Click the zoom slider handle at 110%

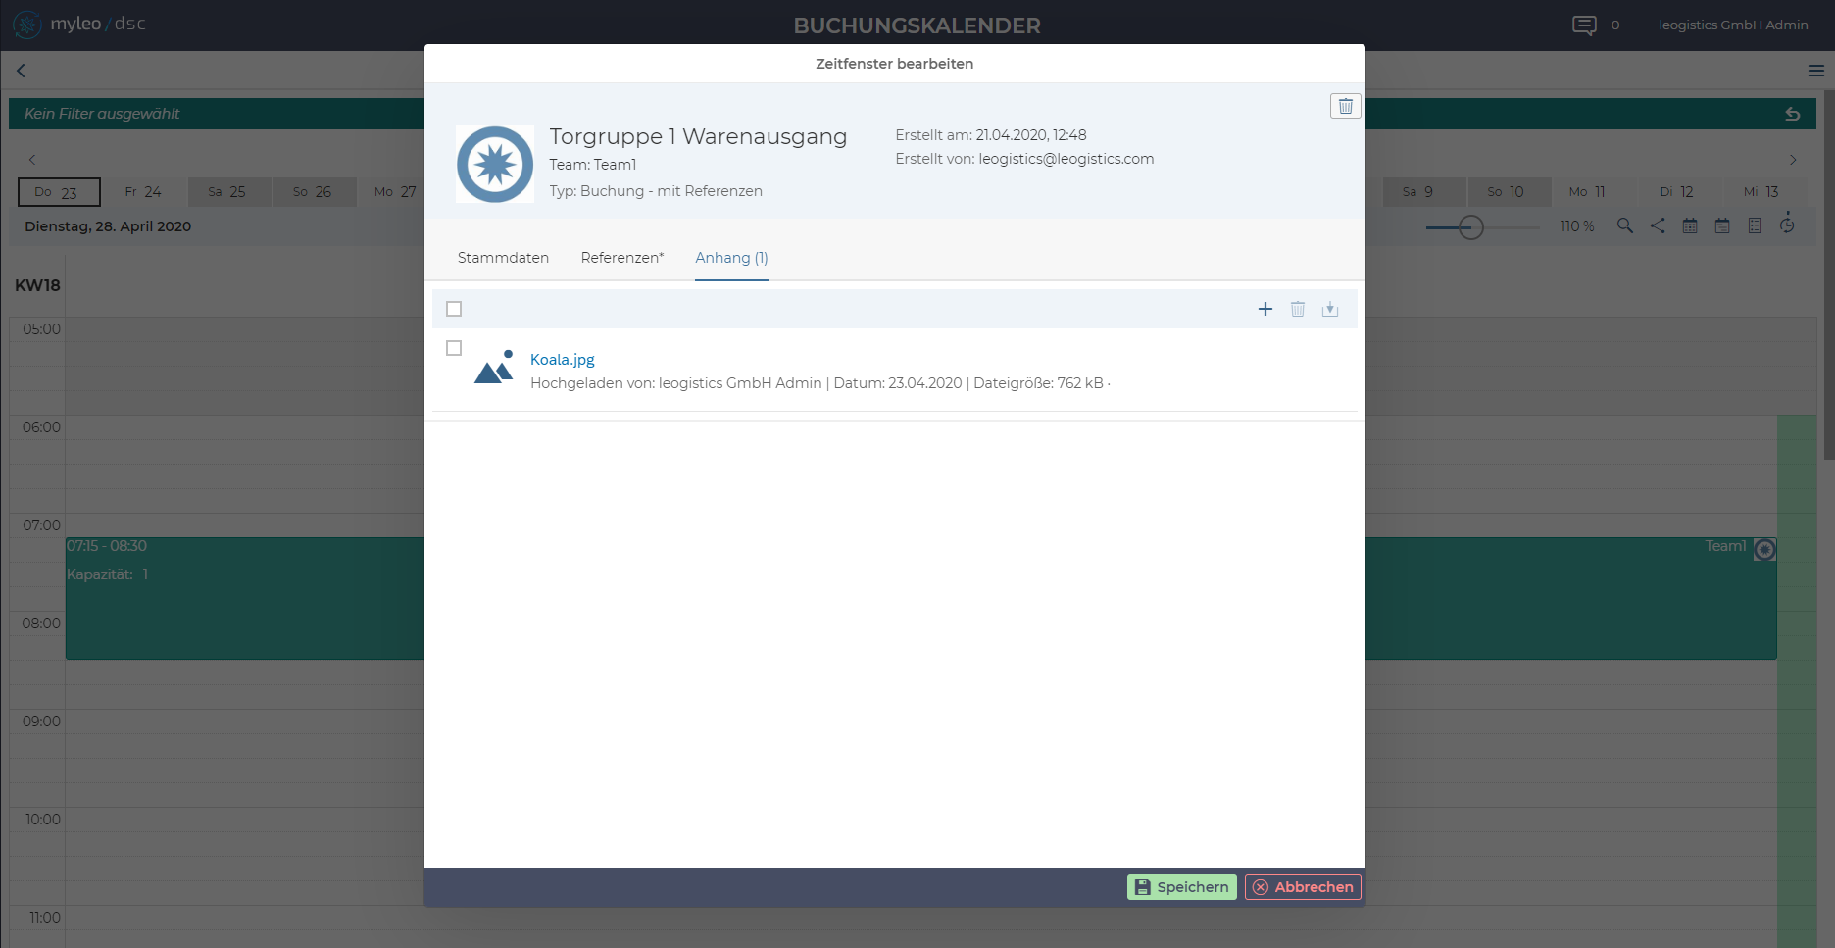(x=1470, y=227)
